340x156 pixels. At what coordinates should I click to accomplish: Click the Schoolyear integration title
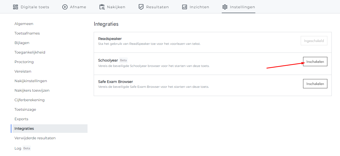pos(108,60)
